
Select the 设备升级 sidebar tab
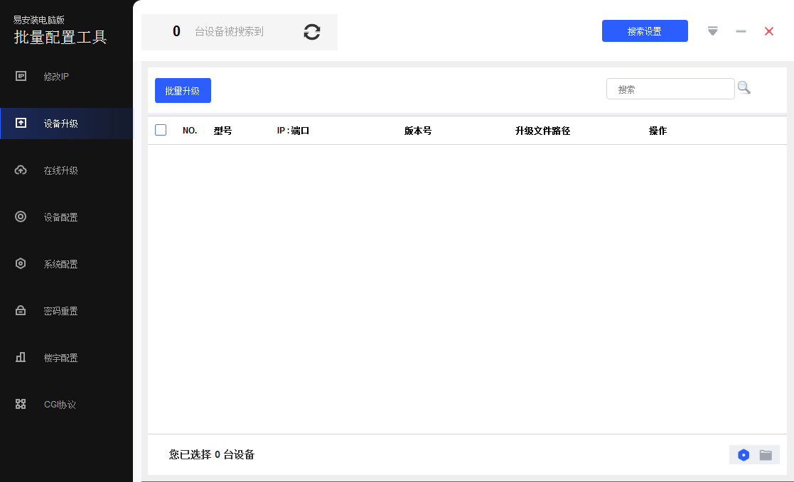(60, 124)
